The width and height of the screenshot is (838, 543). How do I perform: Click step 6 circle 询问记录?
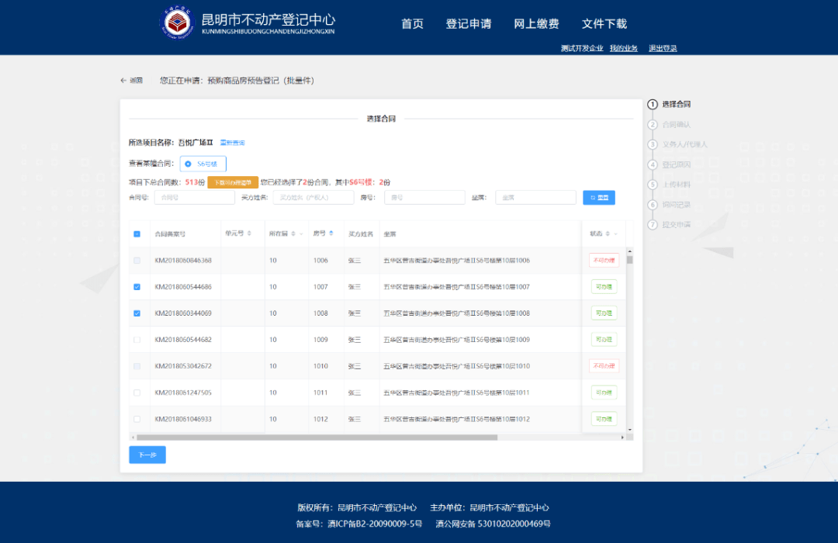pyautogui.click(x=652, y=205)
